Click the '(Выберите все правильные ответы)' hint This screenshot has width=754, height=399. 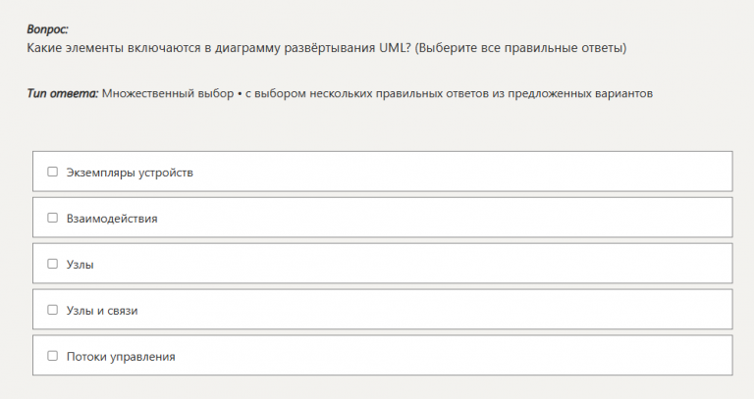tap(520, 47)
